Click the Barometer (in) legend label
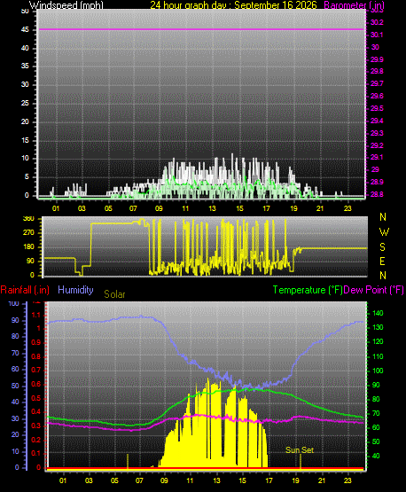This screenshot has height=492, width=406. [354, 5]
